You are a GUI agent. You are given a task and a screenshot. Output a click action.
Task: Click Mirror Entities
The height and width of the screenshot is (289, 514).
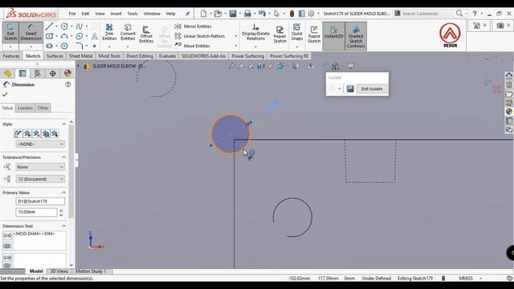194,26
